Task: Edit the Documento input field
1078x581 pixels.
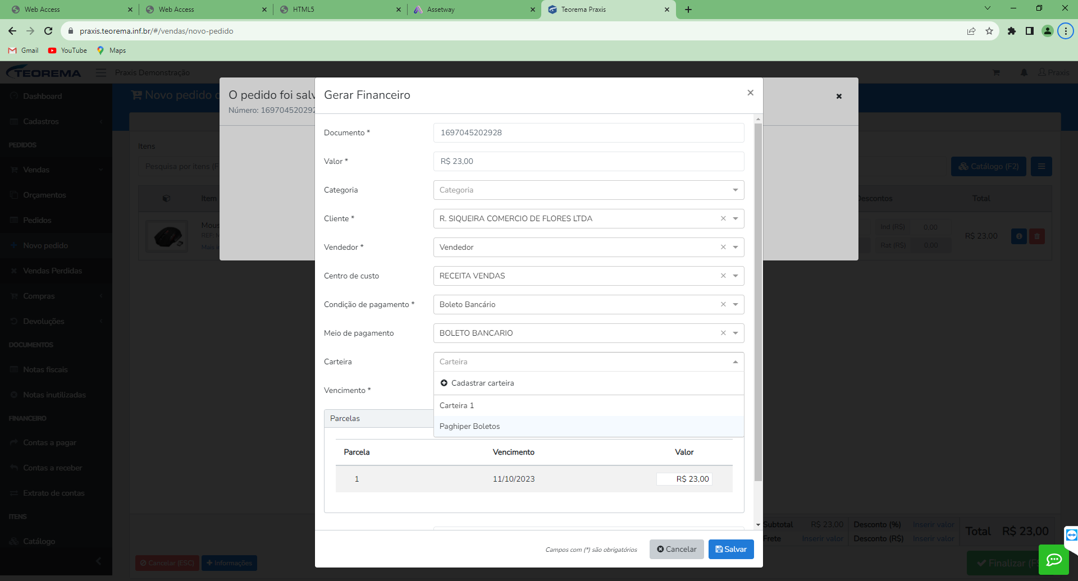Action: click(588, 132)
